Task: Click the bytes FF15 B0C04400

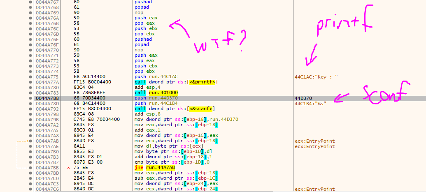Action: point(92,82)
